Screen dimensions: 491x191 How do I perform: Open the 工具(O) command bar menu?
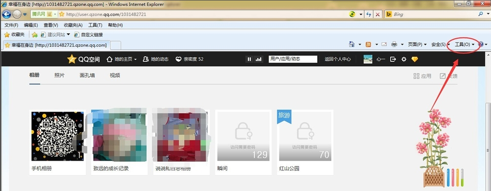click(x=464, y=45)
